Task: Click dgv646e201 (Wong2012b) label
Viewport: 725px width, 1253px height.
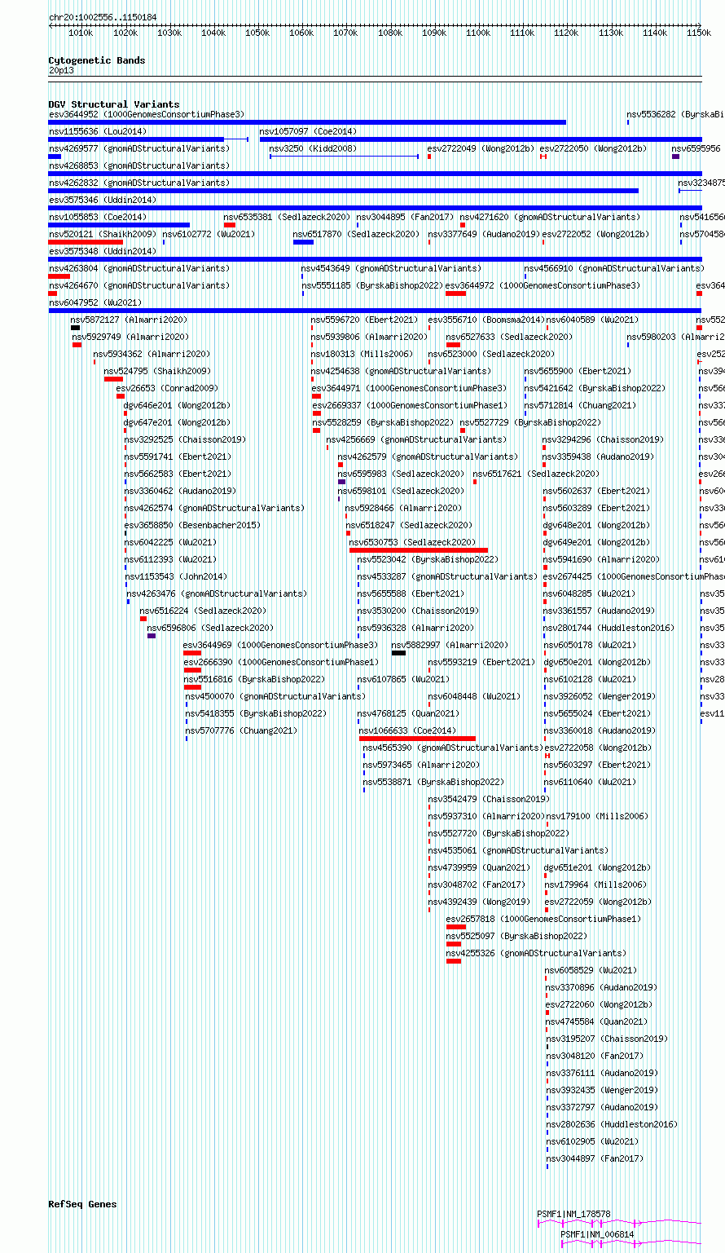Action: pos(177,405)
